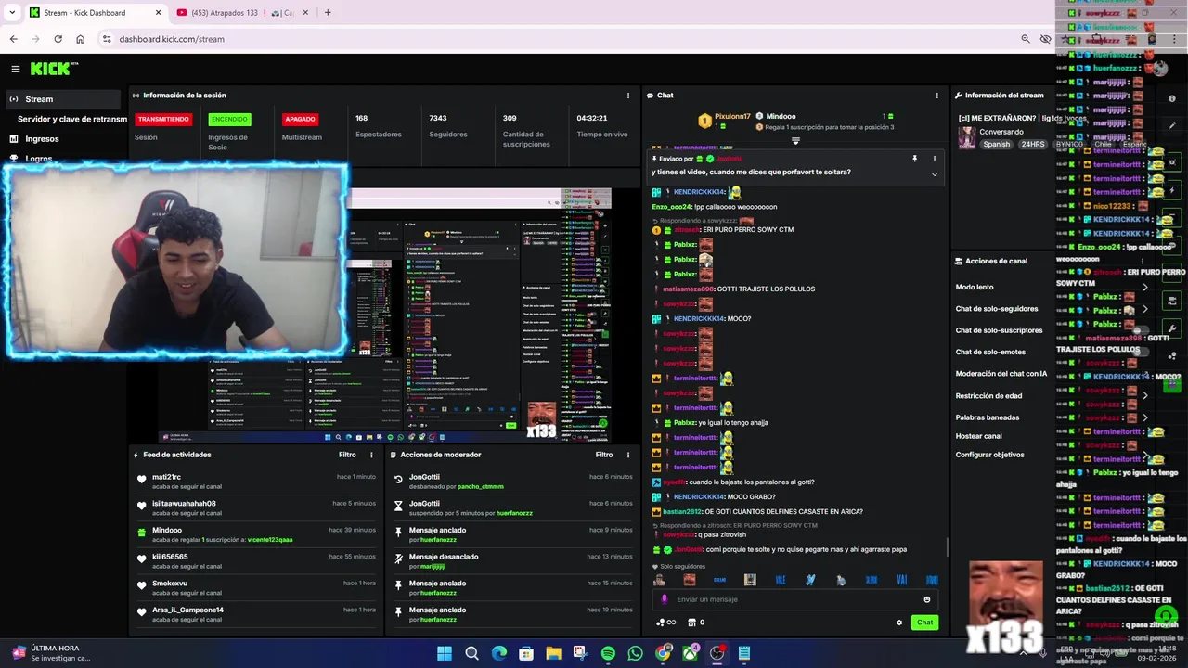This screenshot has width=1188, height=668.
Task: Insert the VALE quick emote
Action: point(781,580)
